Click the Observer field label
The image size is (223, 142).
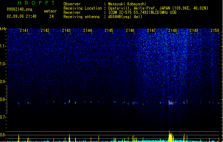[72, 4]
